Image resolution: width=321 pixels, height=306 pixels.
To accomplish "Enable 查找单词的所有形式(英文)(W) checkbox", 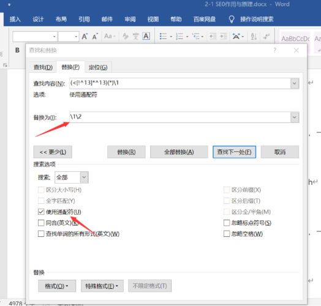I will pyautogui.click(x=41, y=234).
